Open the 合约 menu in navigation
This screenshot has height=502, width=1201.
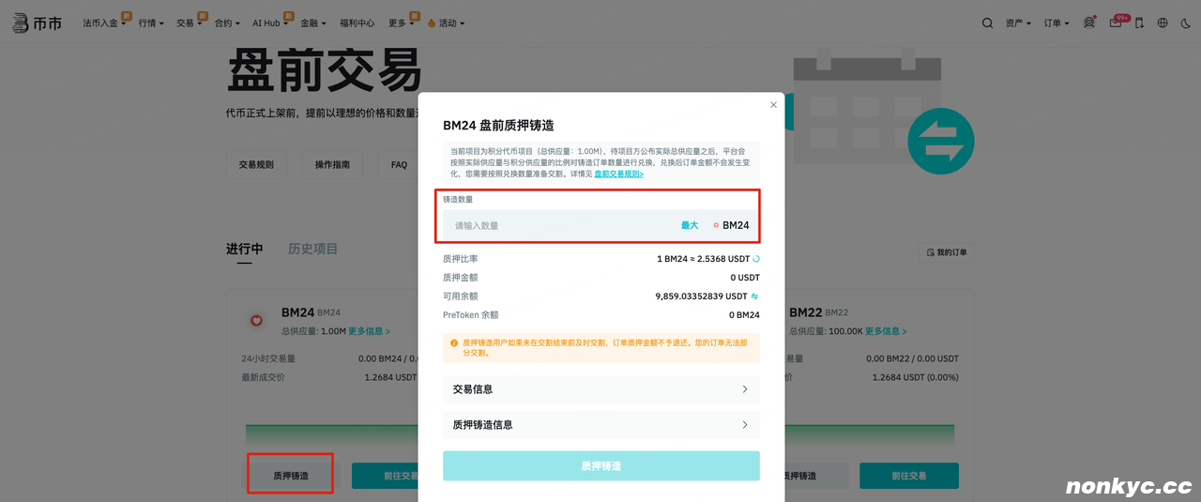[228, 23]
